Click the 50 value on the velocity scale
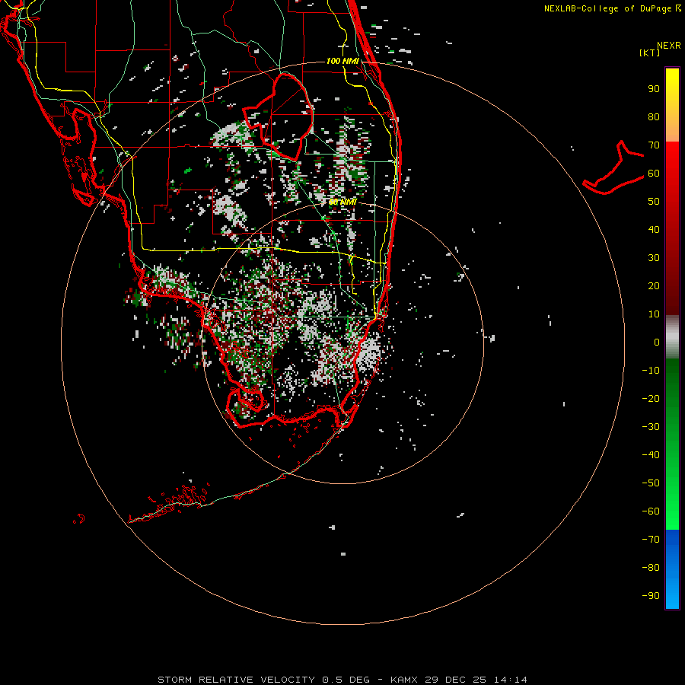Screen dimensions: 685x685 tap(654, 202)
